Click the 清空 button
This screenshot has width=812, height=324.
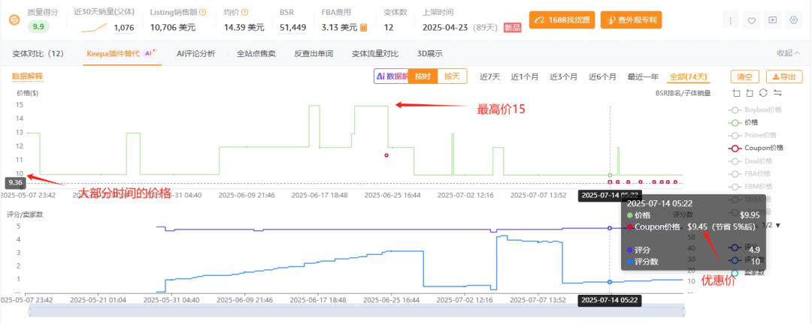[x=744, y=76]
